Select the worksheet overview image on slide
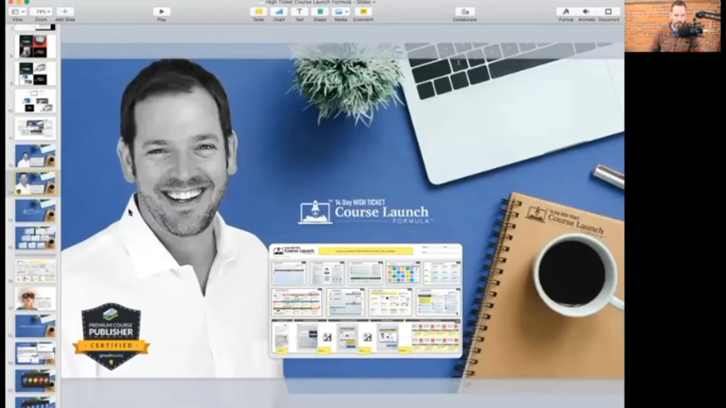Image resolution: width=726 pixels, height=408 pixels. (366, 300)
